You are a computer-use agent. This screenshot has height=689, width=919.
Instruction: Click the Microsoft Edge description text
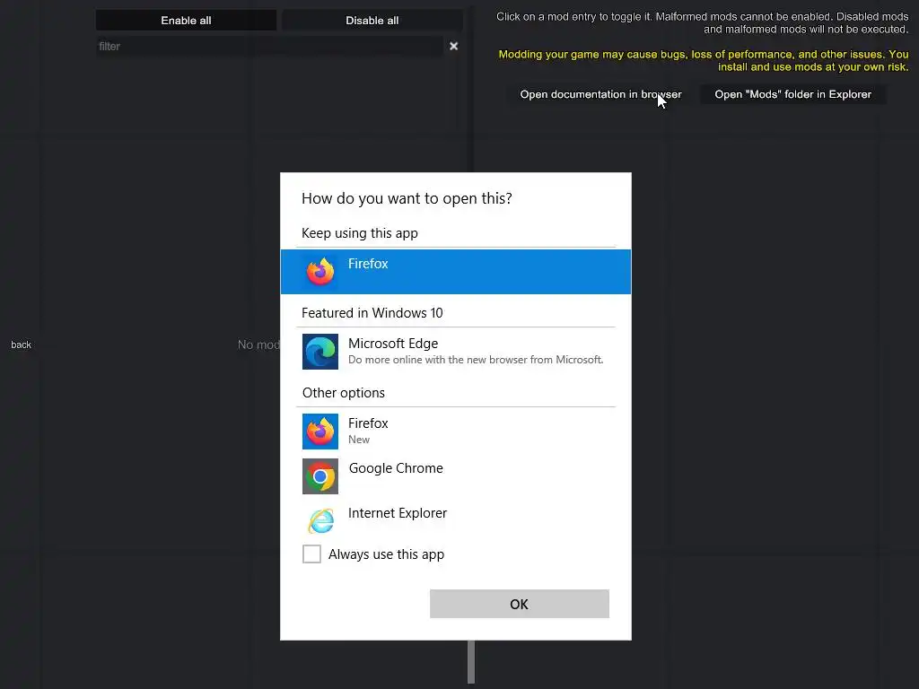[x=476, y=360]
